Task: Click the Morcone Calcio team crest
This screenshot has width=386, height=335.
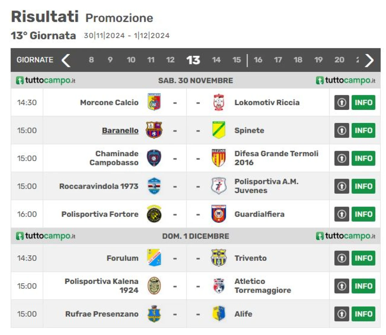Action: click(154, 102)
